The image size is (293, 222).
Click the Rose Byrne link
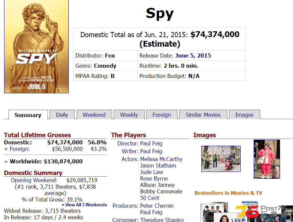pyautogui.click(x=154, y=178)
